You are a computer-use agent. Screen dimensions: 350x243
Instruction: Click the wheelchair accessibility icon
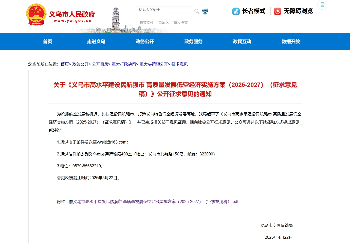[277, 11]
